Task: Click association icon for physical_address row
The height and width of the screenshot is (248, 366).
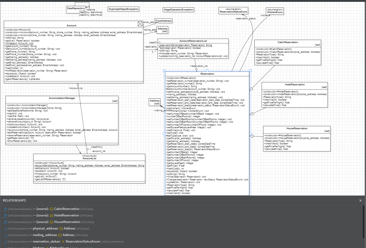Action: [5, 228]
